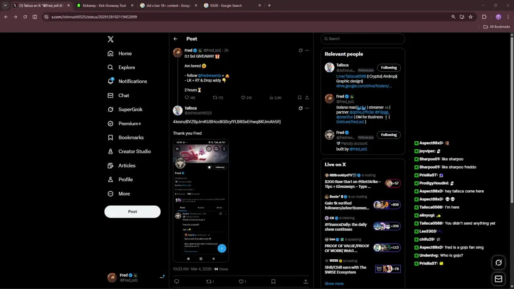Click the white Post button
514x289 pixels.
pyautogui.click(x=133, y=212)
